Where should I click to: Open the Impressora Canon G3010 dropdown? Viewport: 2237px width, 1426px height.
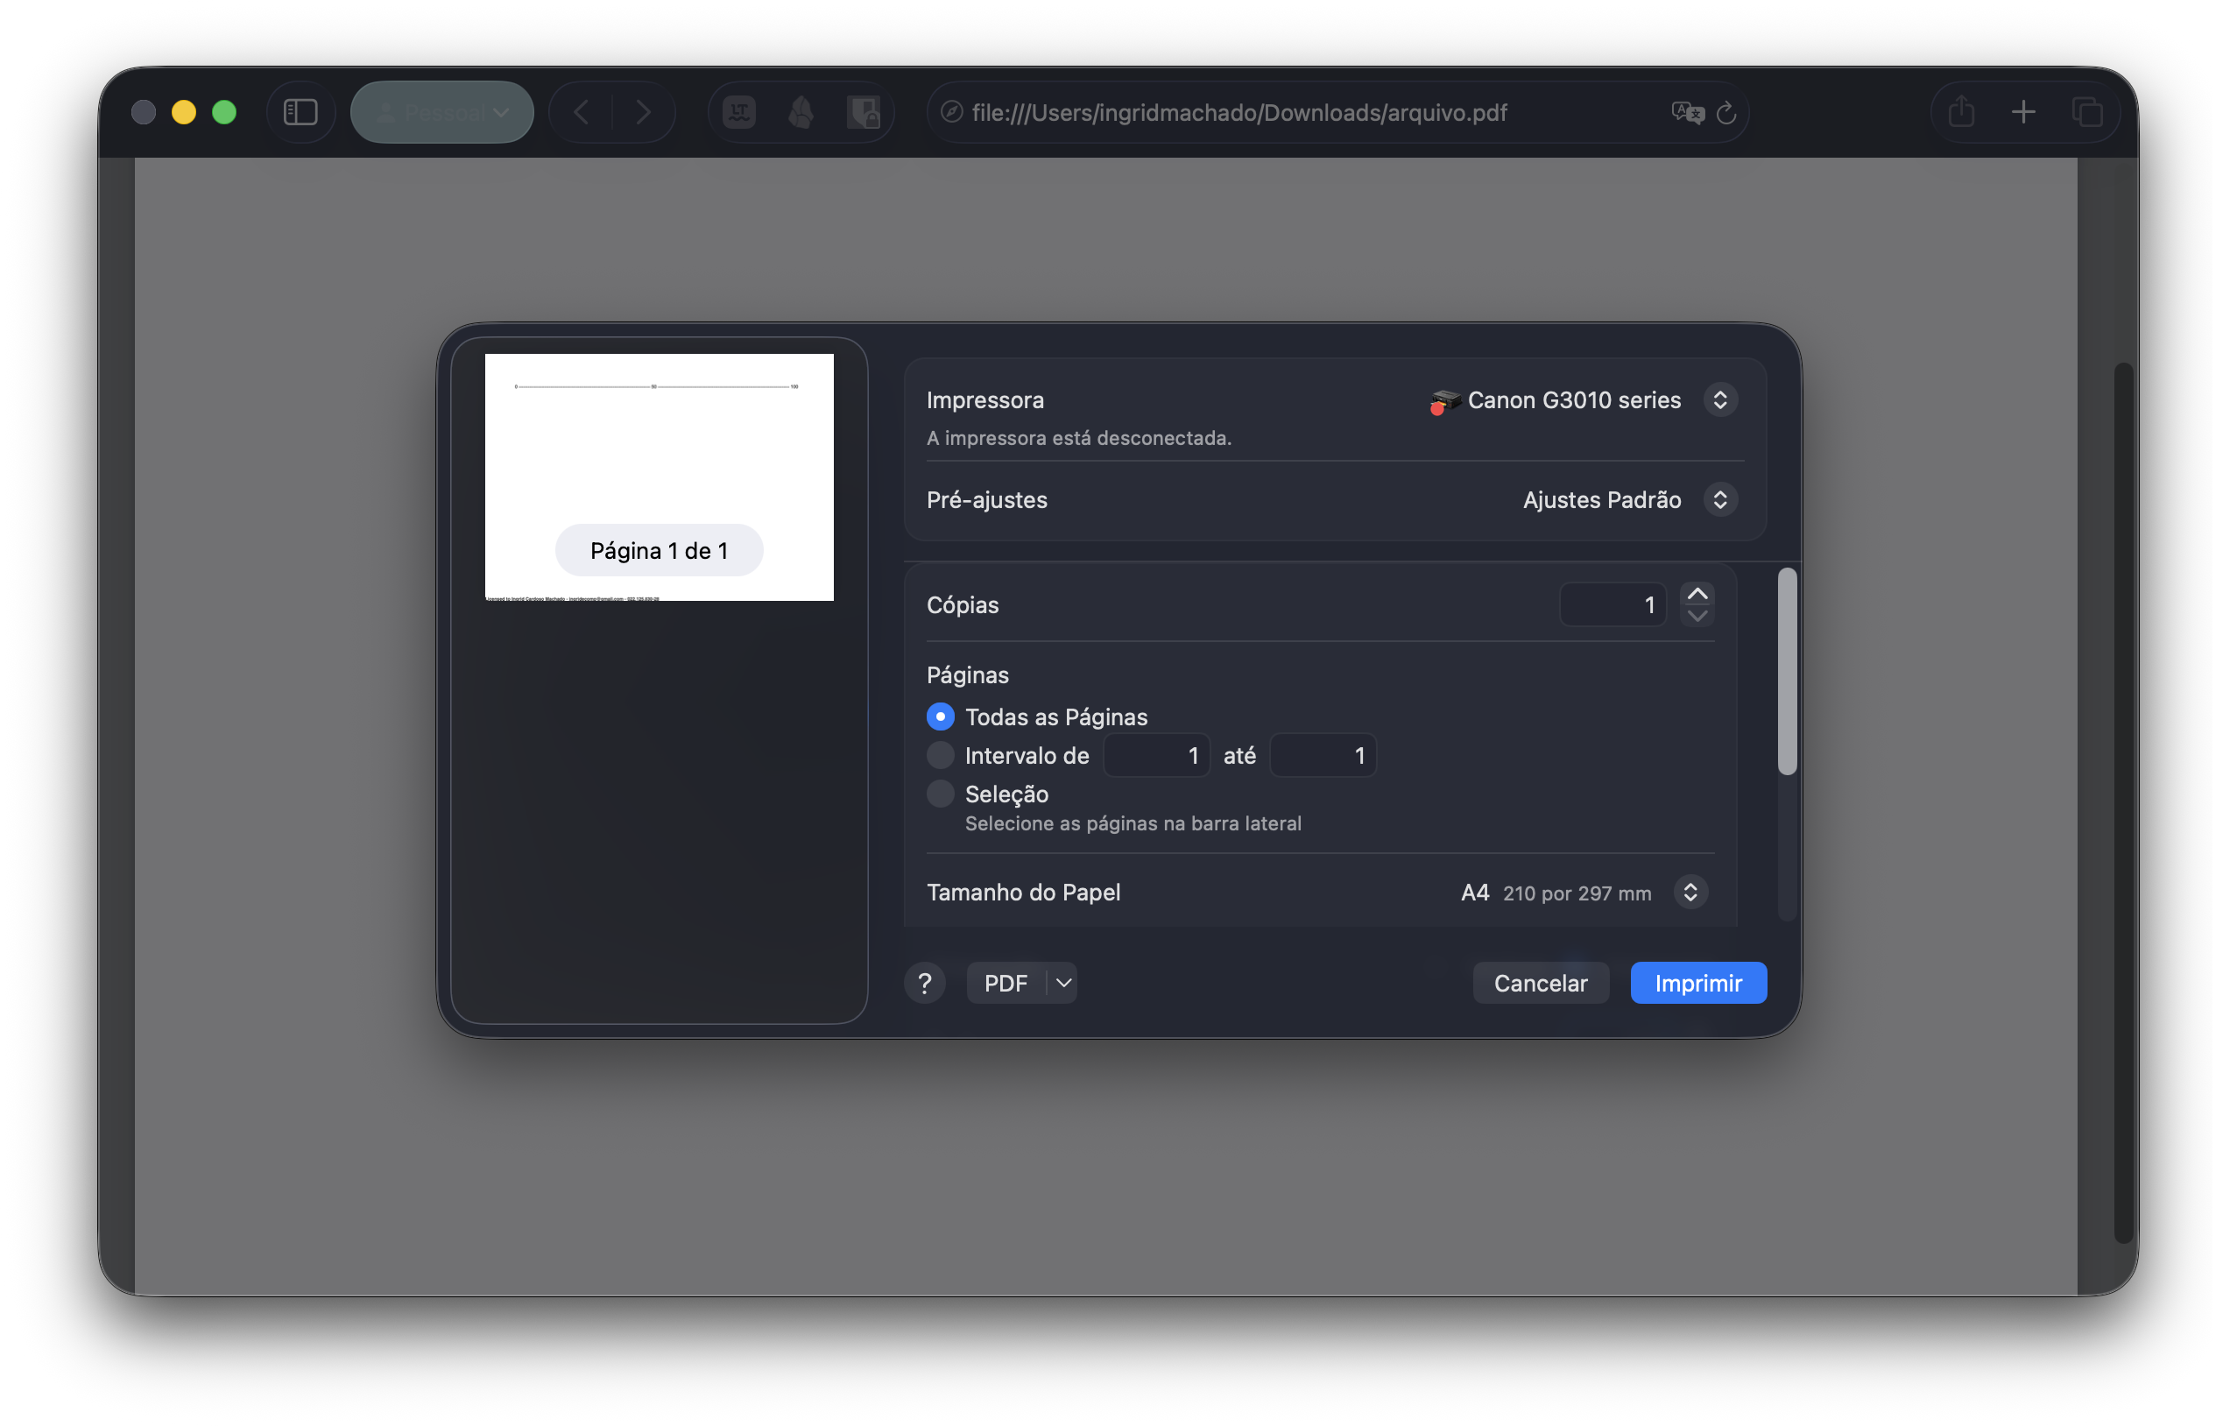pos(1719,399)
